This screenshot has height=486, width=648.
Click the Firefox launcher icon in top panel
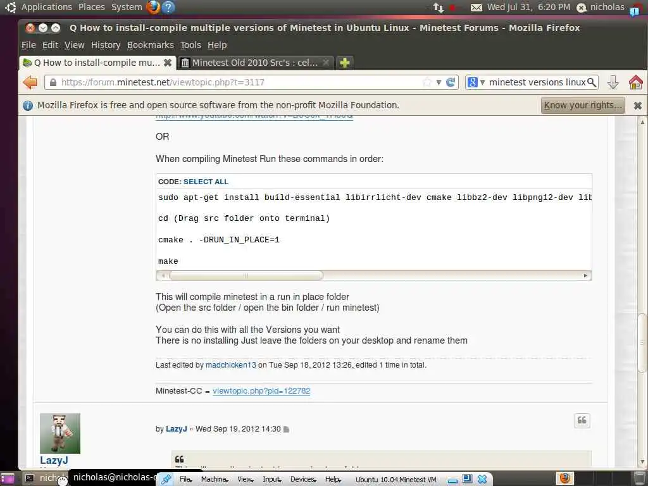tap(153, 7)
